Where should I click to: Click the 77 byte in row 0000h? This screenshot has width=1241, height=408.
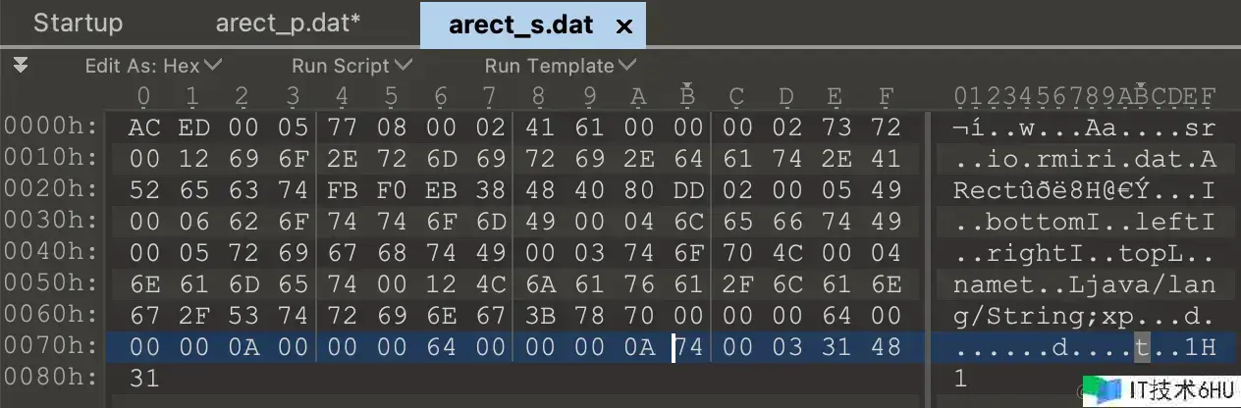pyautogui.click(x=342, y=127)
